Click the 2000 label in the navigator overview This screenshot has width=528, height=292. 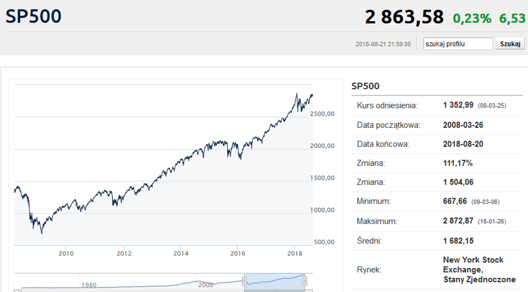point(205,285)
